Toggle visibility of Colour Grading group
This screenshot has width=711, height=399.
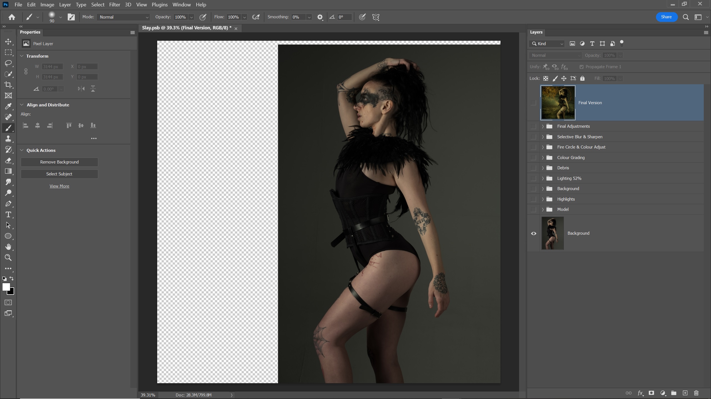[533, 158]
